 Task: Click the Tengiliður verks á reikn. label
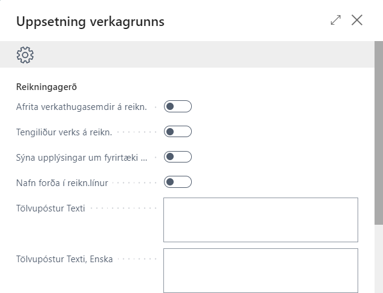64,132
